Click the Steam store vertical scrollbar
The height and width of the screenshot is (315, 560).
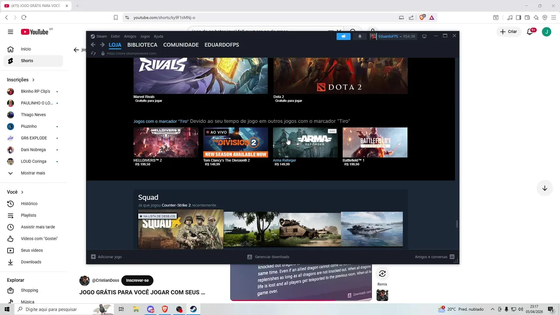[457, 224]
